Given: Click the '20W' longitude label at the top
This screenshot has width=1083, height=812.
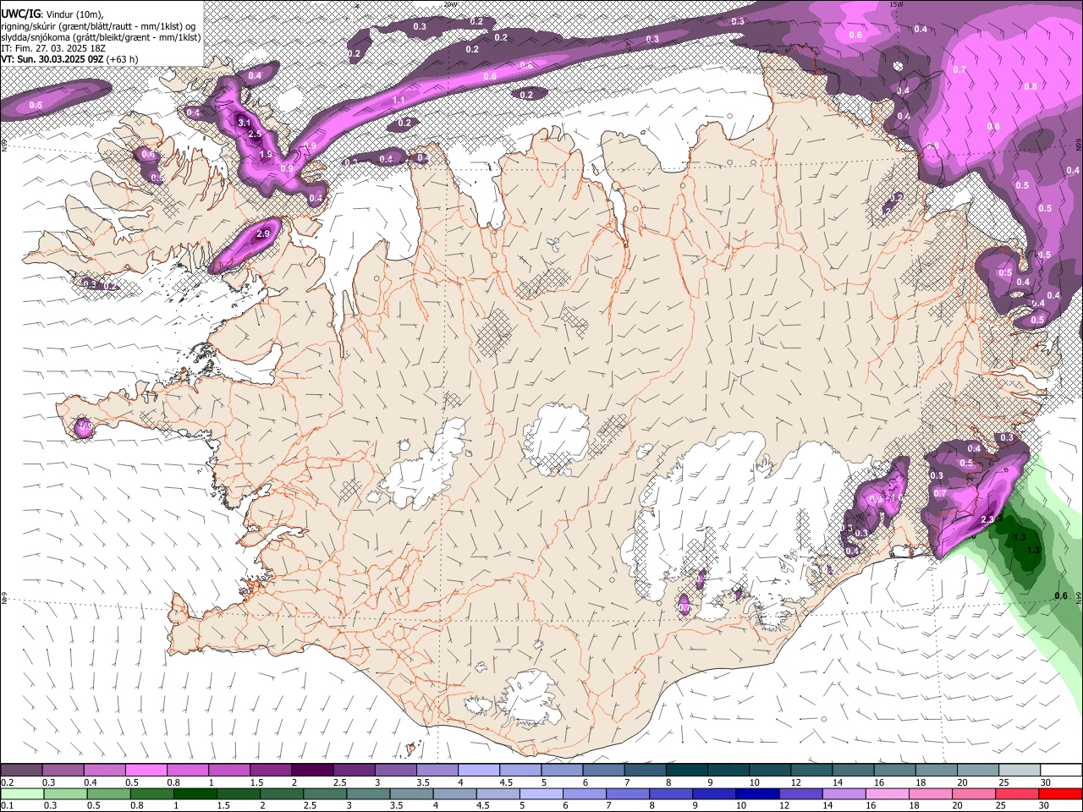Looking at the screenshot, I should tap(450, 4).
